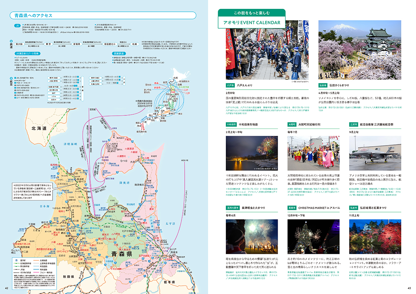This screenshot has height=294, width=416.
Task: Click the 陸奥湾 label on the map
Action: click(x=124, y=183)
